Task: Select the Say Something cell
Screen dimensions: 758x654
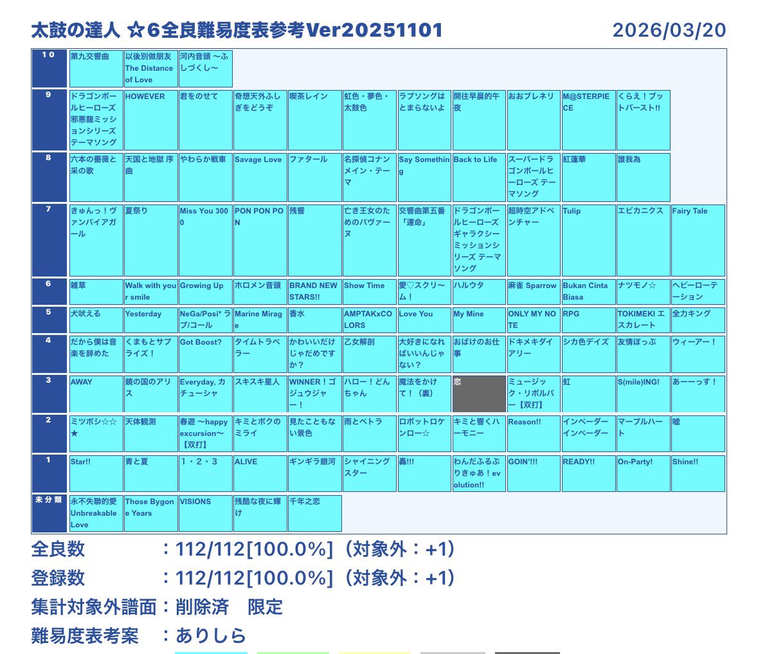Action: [424, 177]
